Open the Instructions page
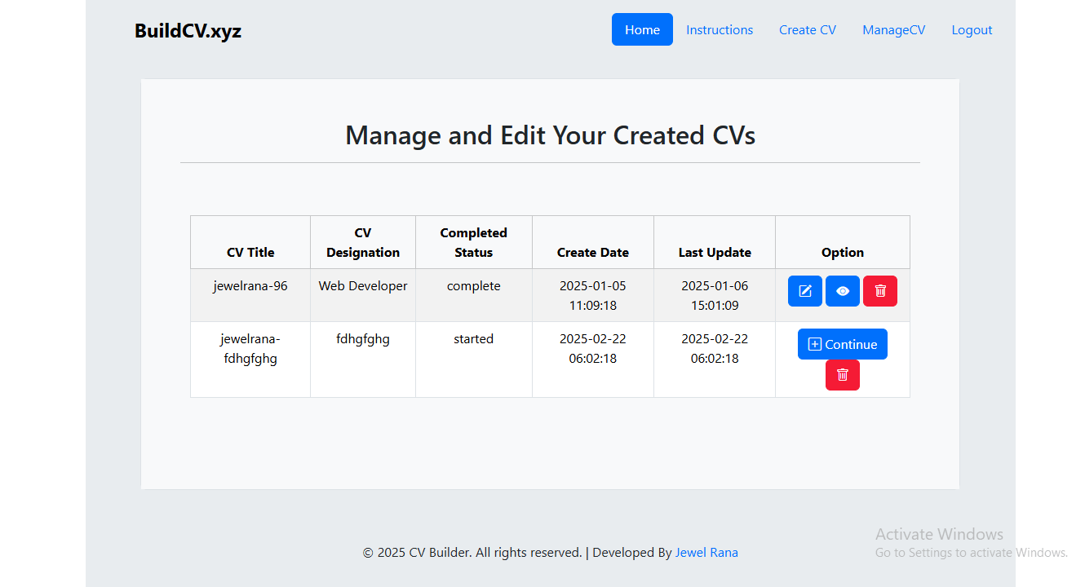This screenshot has width=1085, height=587. click(x=719, y=29)
